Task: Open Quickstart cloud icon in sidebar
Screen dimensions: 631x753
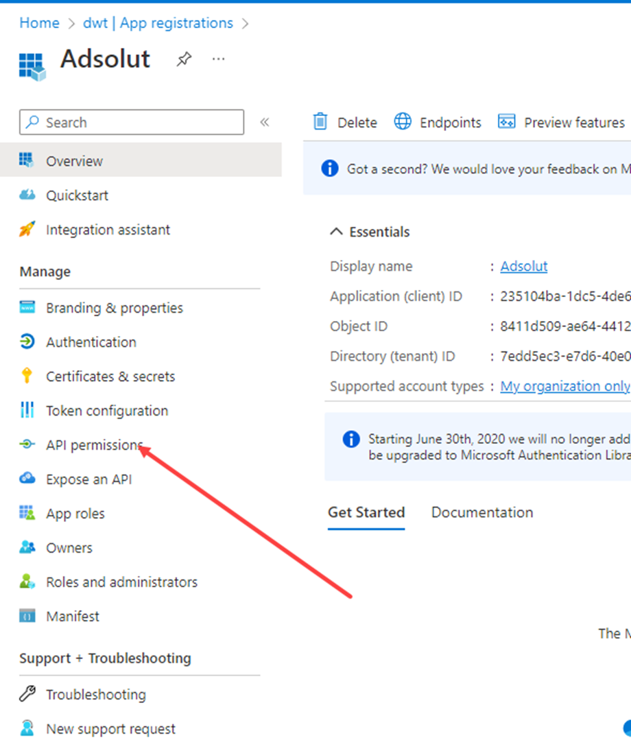Action: (27, 195)
